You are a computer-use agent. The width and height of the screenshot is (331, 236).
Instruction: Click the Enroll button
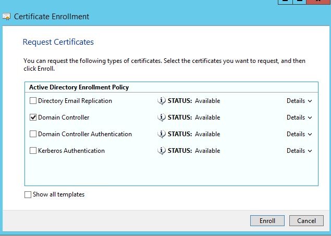pos(267,221)
